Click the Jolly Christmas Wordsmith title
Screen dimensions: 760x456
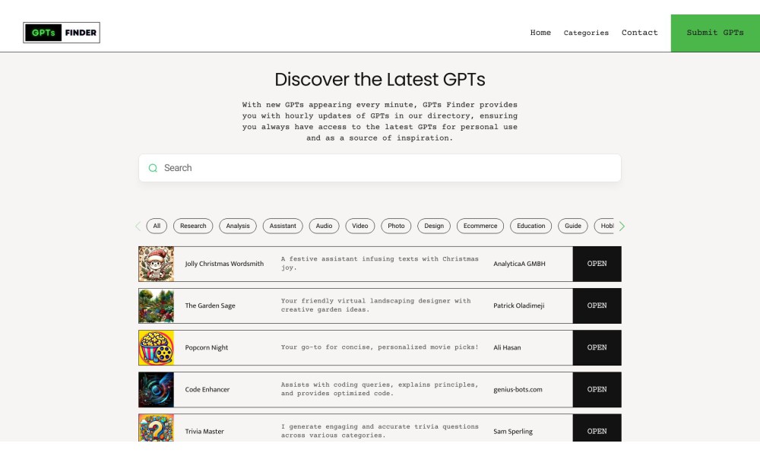224,264
